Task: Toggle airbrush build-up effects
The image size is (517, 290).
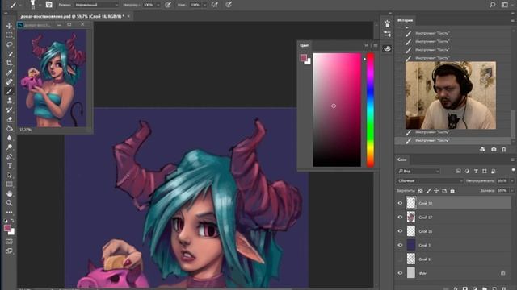Action: point(215,5)
